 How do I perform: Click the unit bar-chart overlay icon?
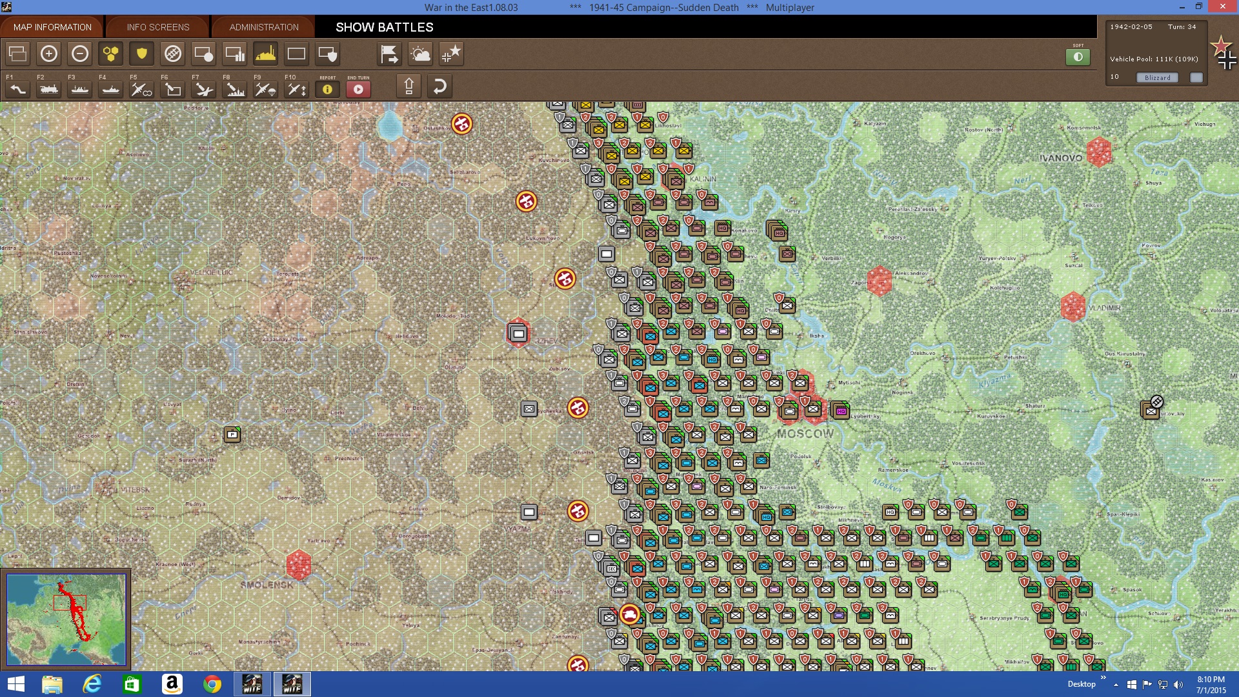pyautogui.click(x=235, y=54)
